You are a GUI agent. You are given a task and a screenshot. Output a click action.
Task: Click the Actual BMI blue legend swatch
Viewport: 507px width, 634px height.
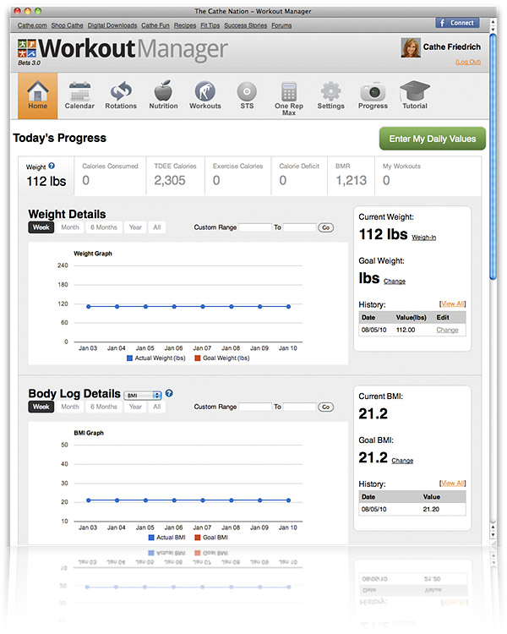pyautogui.click(x=151, y=538)
